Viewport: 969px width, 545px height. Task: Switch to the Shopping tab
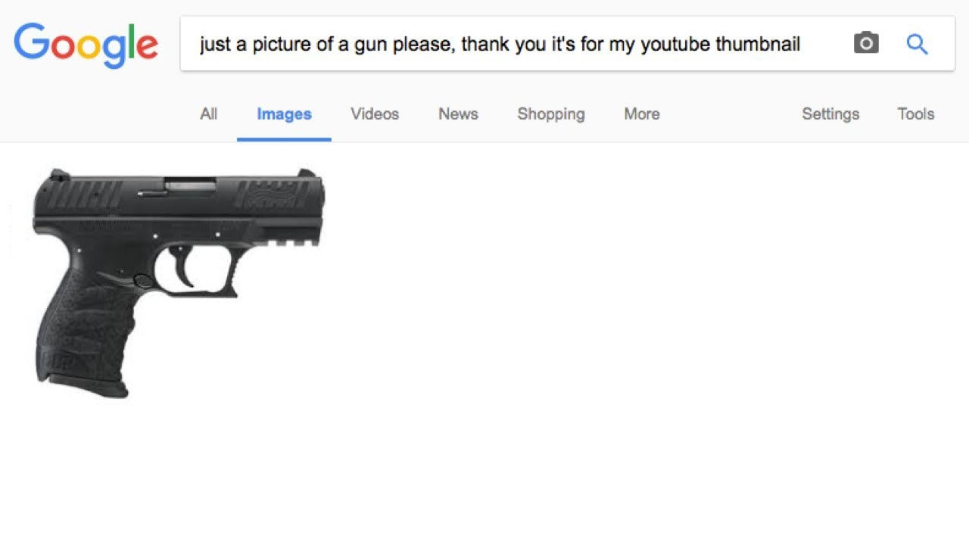tap(551, 114)
